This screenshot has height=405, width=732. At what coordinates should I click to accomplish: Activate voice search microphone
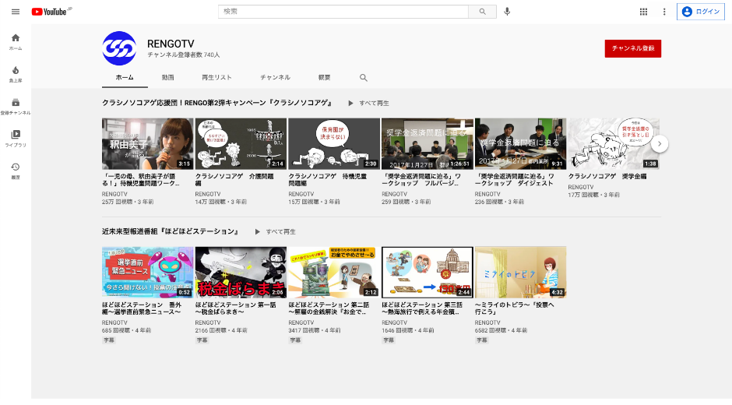coord(507,12)
